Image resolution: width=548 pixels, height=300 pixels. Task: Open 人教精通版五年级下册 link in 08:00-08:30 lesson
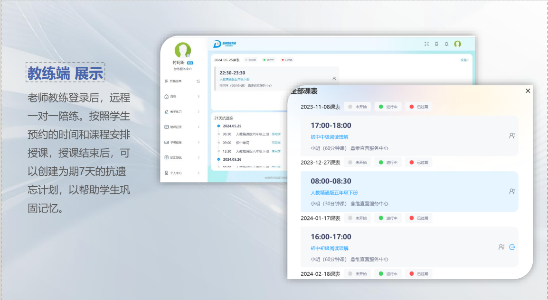point(334,192)
